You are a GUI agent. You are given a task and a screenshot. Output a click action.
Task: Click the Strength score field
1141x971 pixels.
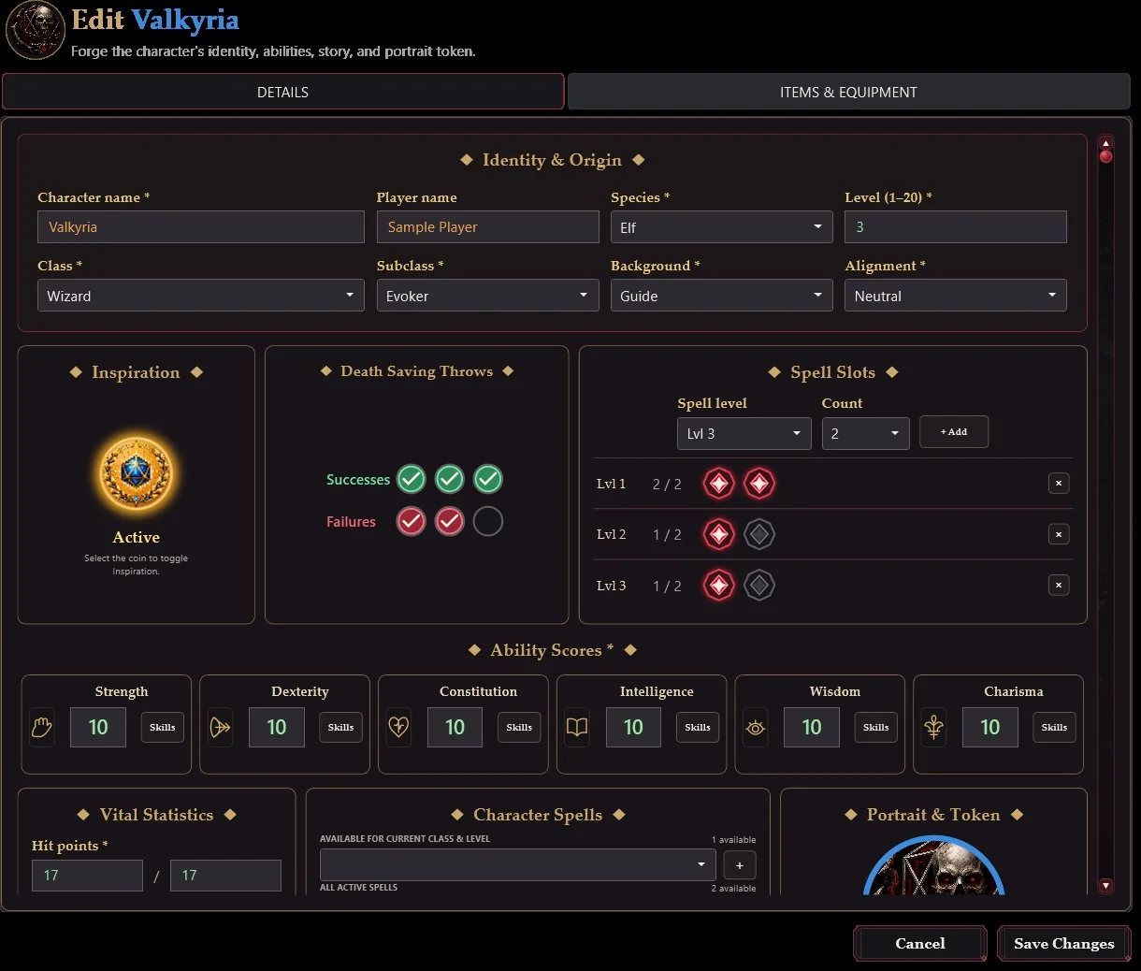pos(98,727)
